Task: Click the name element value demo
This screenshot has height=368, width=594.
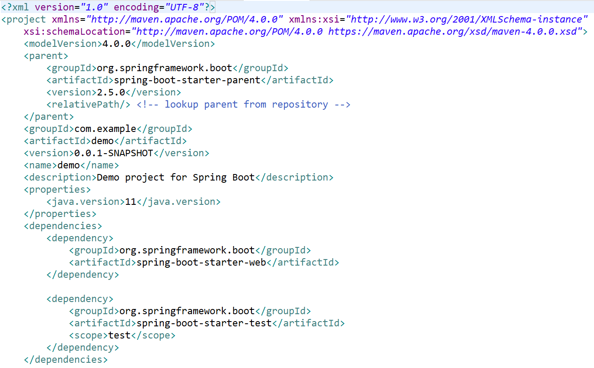Action: (x=69, y=165)
